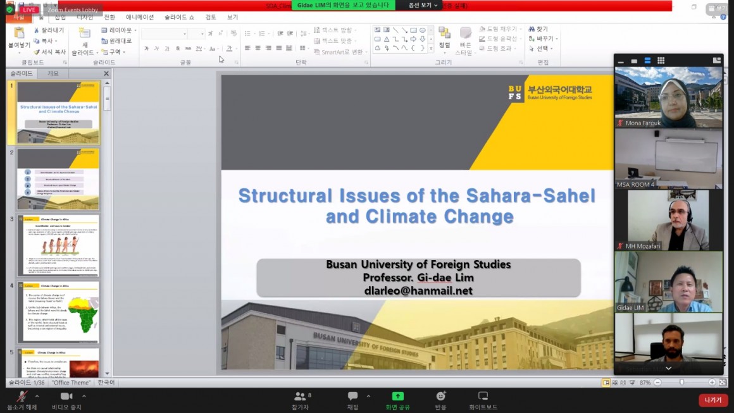Center-align the paragraph text
Viewport: 734px width, 413px height.
258,47
